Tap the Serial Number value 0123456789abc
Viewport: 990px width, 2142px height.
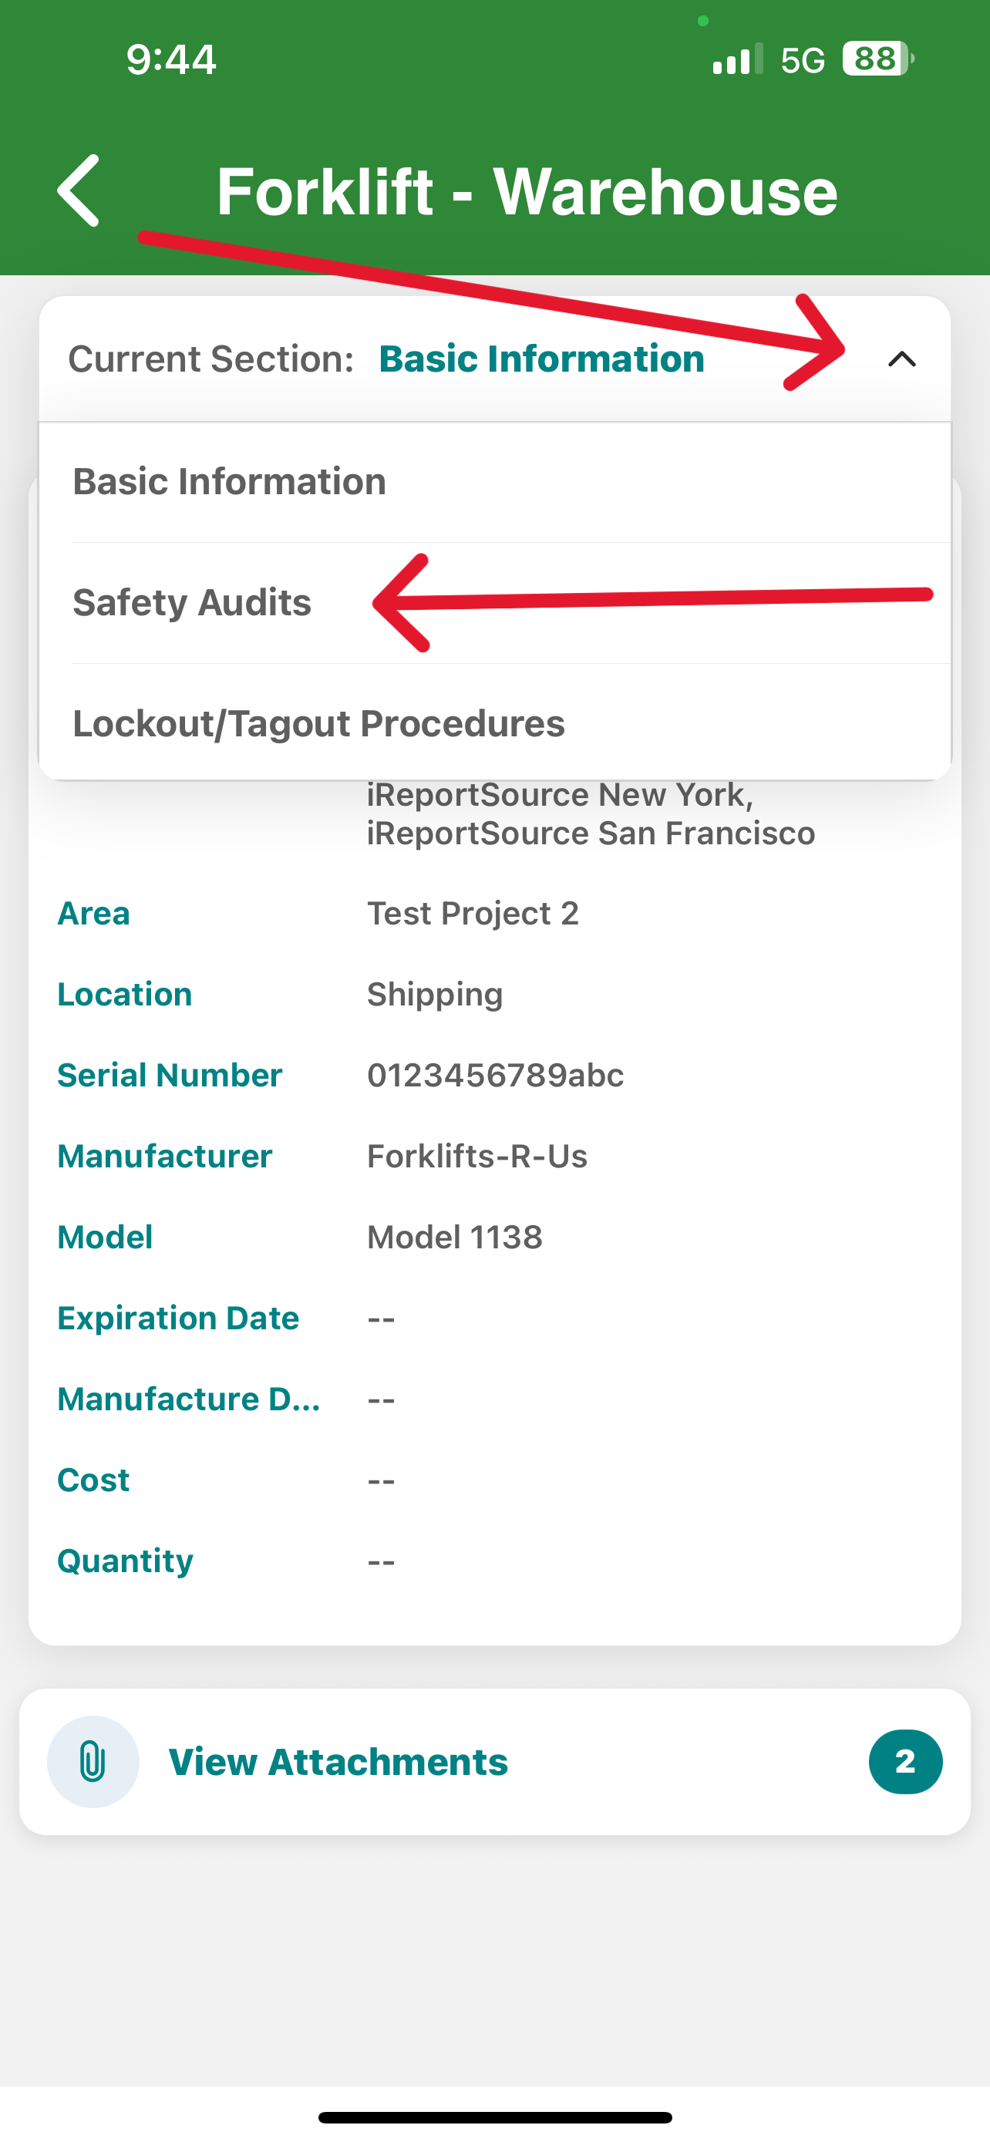pyautogui.click(x=496, y=1075)
